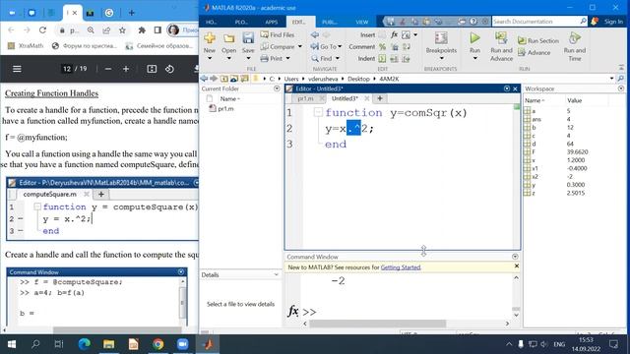This screenshot has width=630, height=354.
Task: Click the Breakpoints icon
Action: pyautogui.click(x=441, y=38)
